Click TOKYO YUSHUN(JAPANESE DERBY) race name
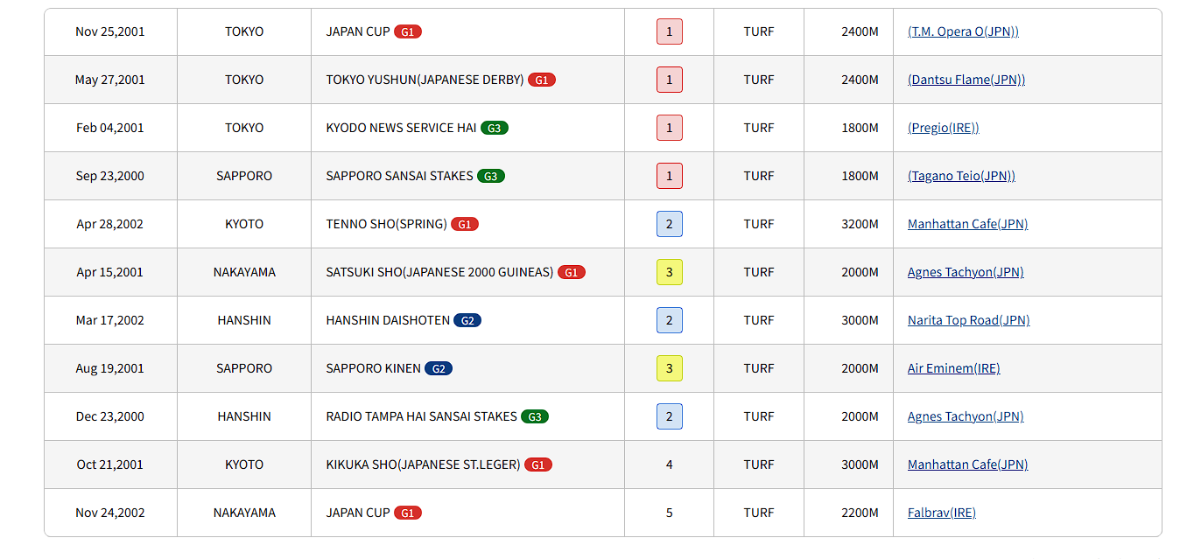The image size is (1187, 559). click(x=425, y=80)
